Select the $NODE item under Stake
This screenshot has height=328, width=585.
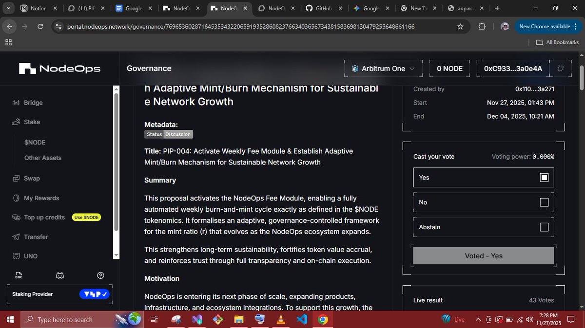coord(35,143)
